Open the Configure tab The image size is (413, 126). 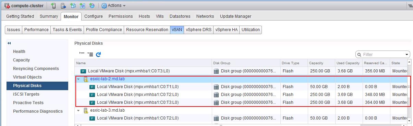pyautogui.click(x=94, y=16)
